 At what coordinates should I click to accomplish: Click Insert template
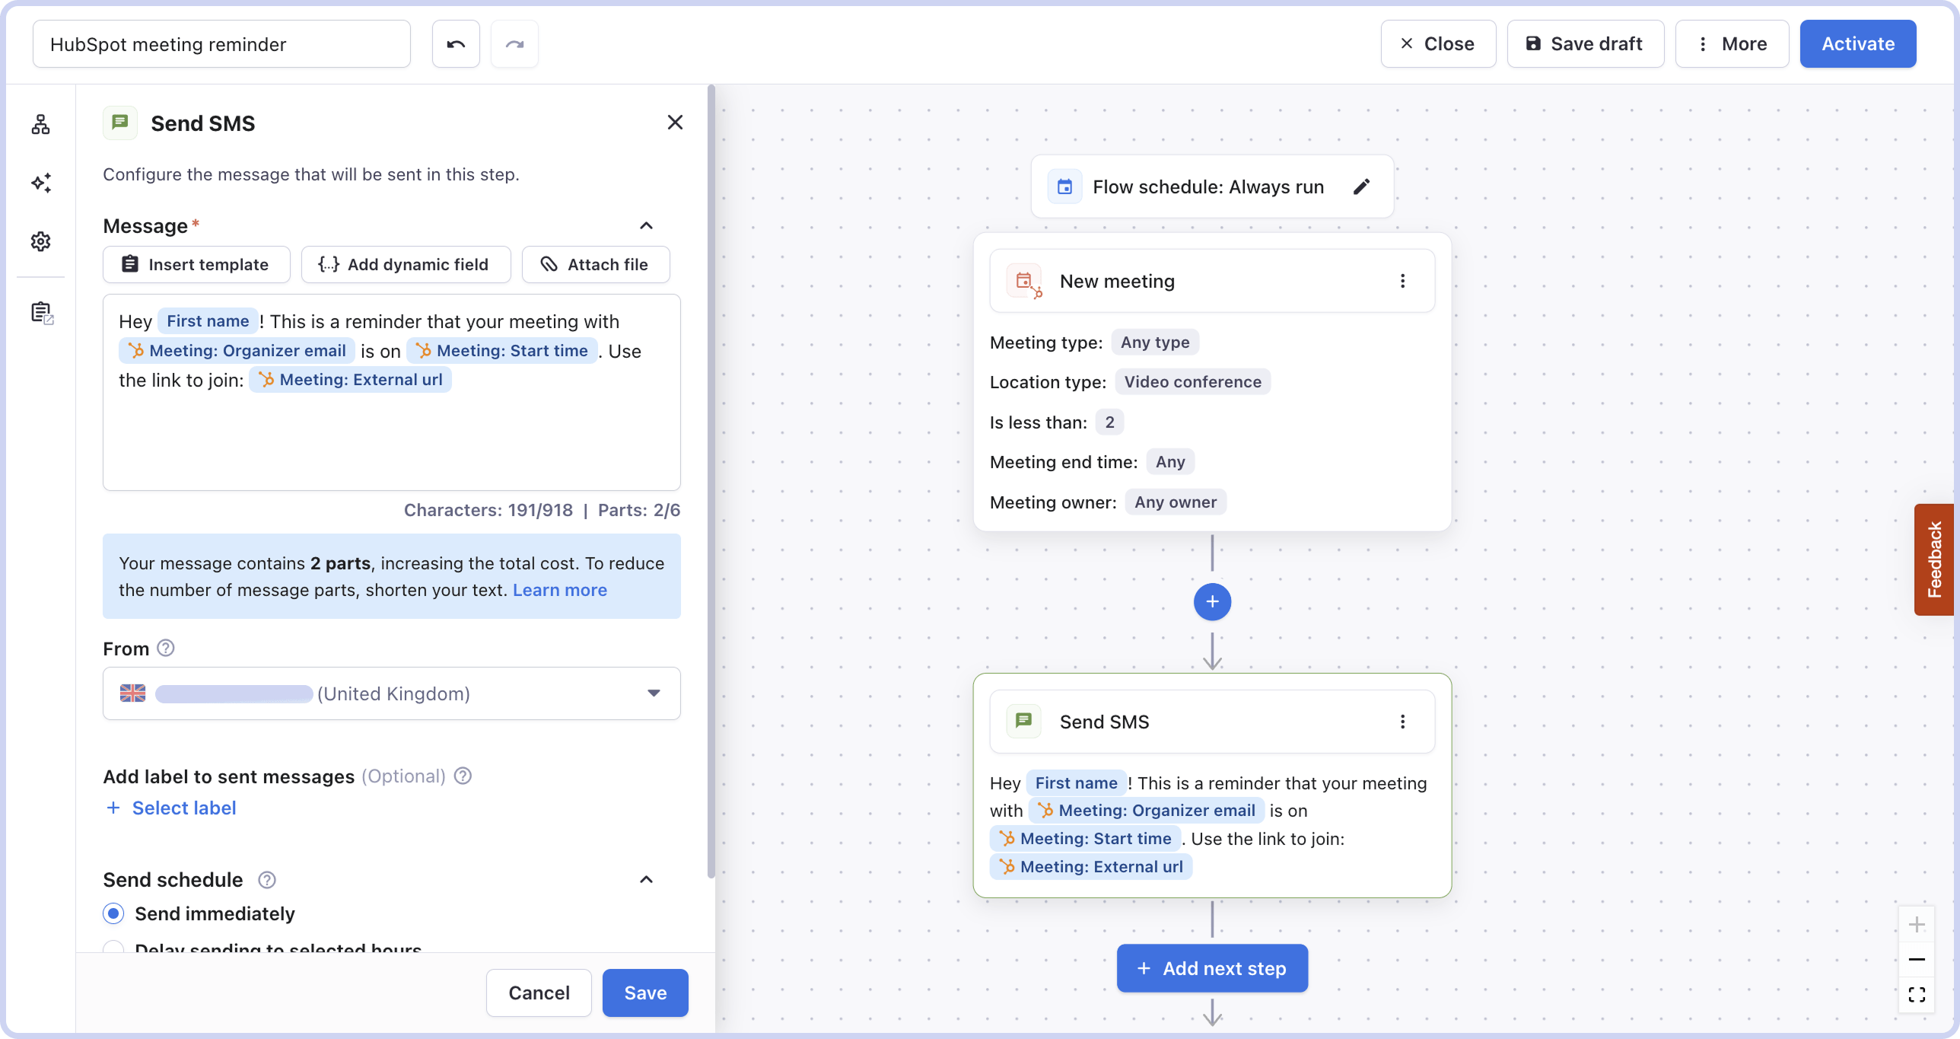coord(196,264)
